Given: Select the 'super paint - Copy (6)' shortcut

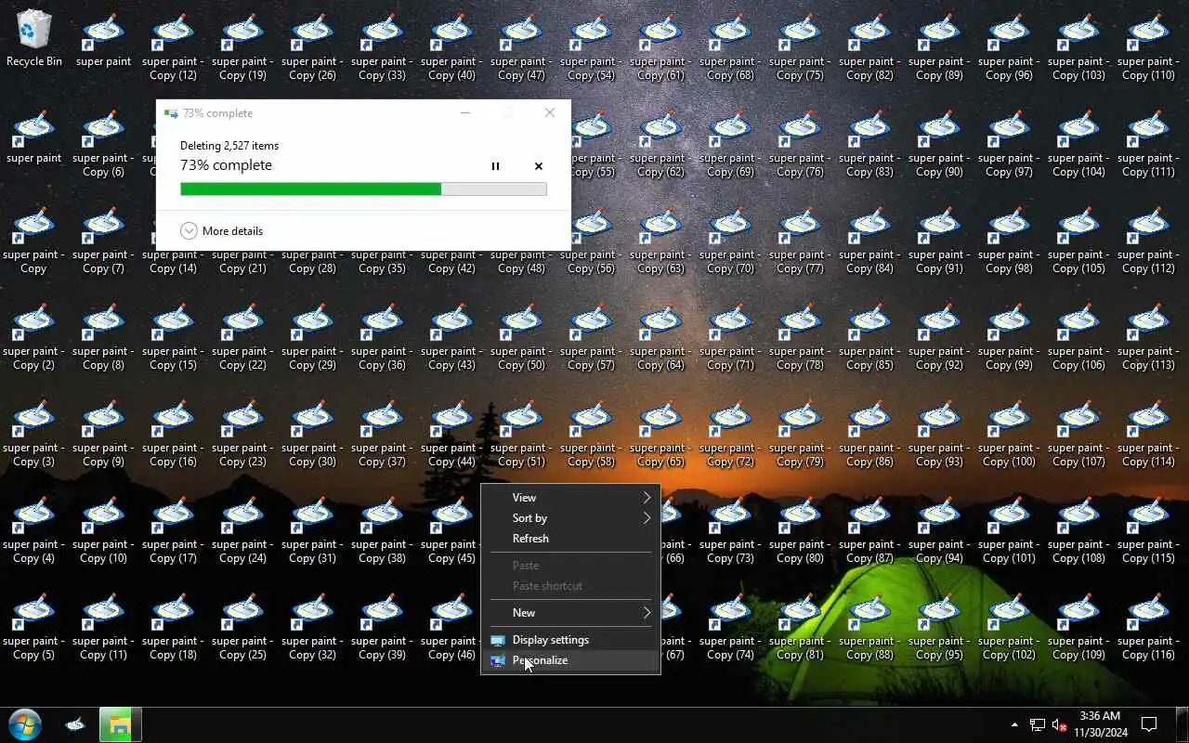Looking at the screenshot, I should (104, 143).
